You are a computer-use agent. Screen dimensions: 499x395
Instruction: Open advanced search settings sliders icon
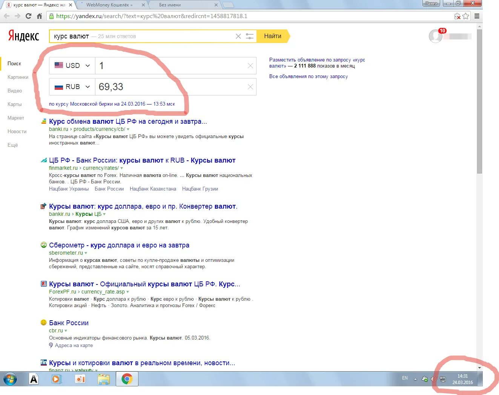pos(250,36)
